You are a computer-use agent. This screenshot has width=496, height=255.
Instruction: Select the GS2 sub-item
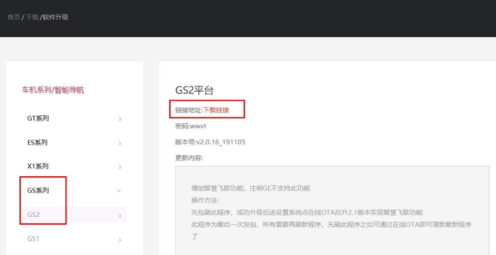pyautogui.click(x=33, y=215)
